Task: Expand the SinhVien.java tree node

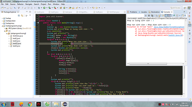Action: pos(9,36)
